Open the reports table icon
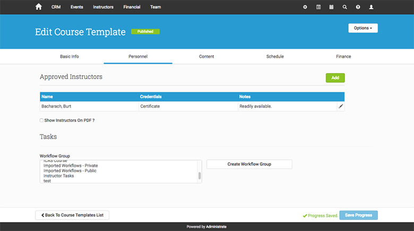414x231 pixels. [x=318, y=7]
